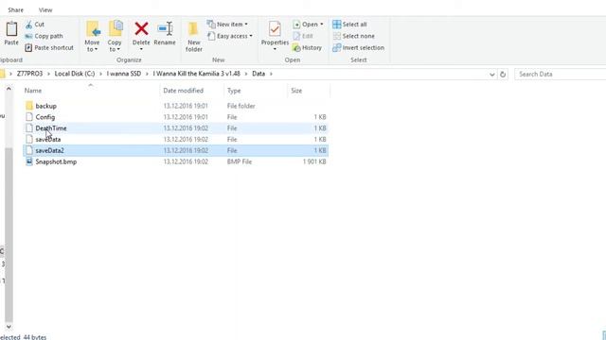The width and height of the screenshot is (606, 340).
Task: Click the Open button in ribbon
Action: pyautogui.click(x=308, y=25)
